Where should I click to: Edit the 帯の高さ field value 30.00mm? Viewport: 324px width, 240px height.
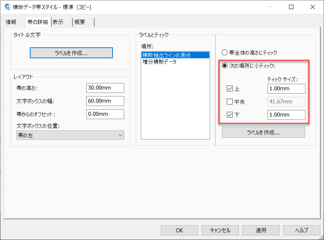(105, 88)
